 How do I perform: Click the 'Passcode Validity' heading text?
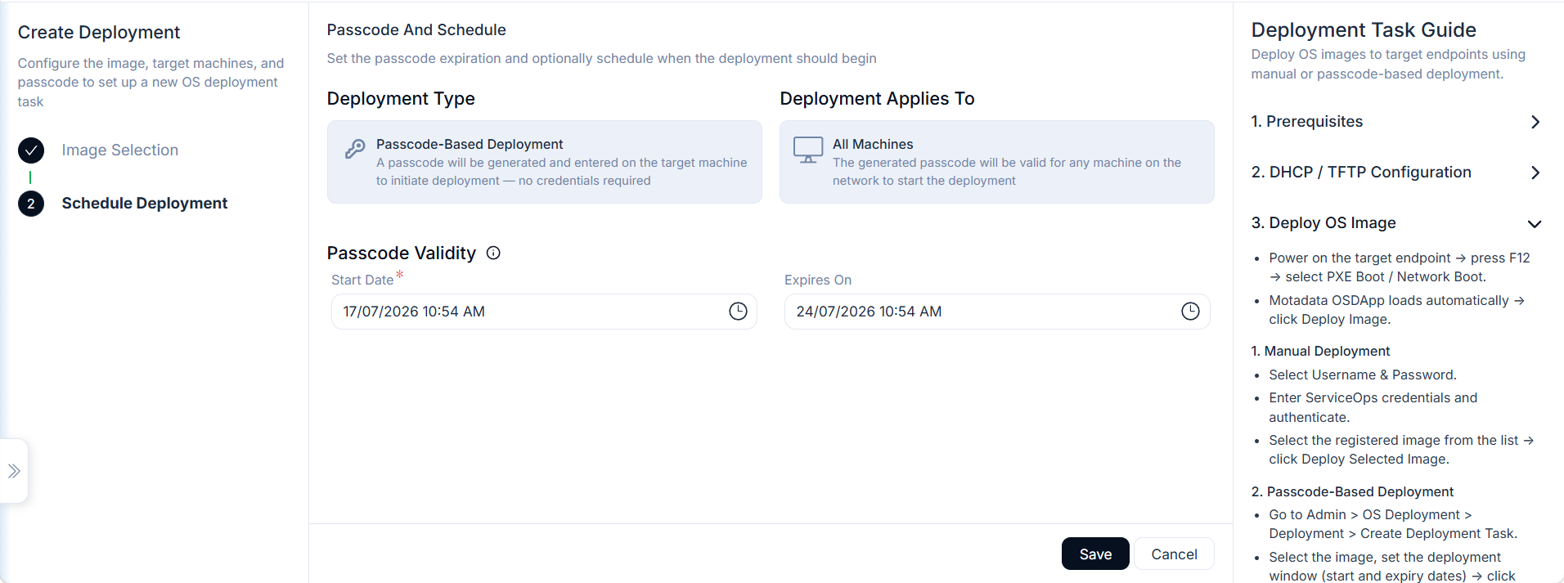[401, 253]
